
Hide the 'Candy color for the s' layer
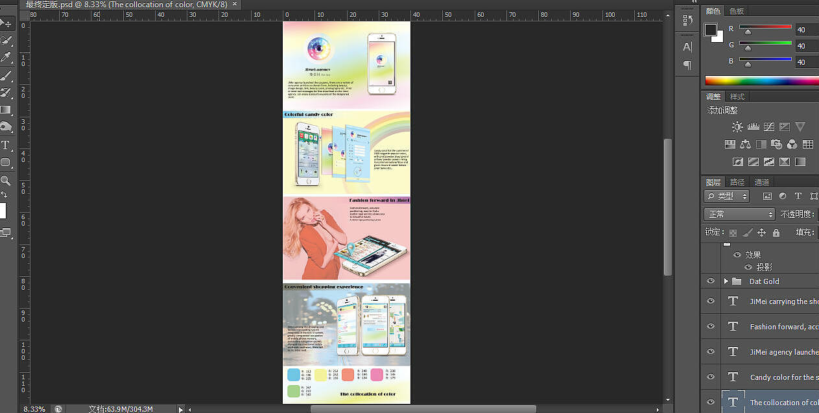point(711,377)
